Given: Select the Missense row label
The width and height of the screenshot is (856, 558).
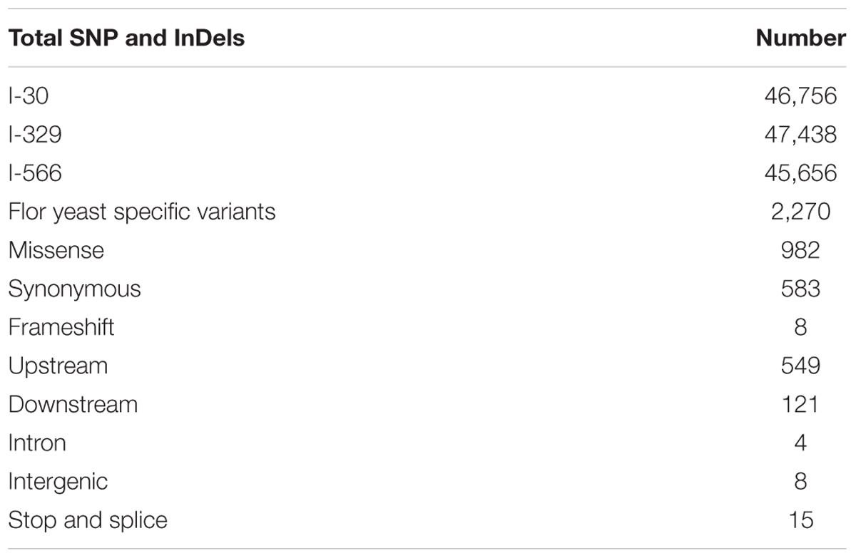Looking at the screenshot, I should click(x=56, y=250).
